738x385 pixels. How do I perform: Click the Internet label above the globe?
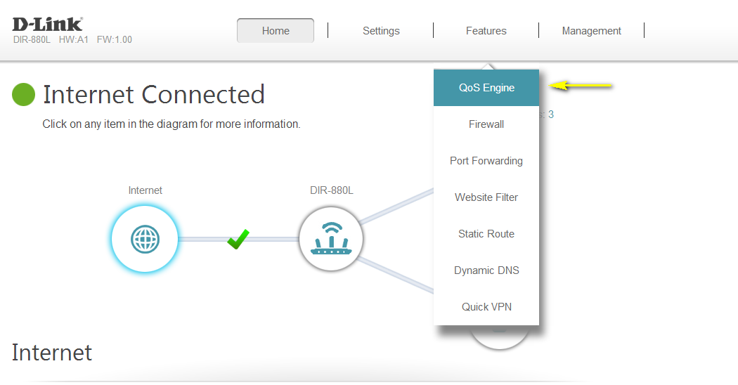coord(145,190)
